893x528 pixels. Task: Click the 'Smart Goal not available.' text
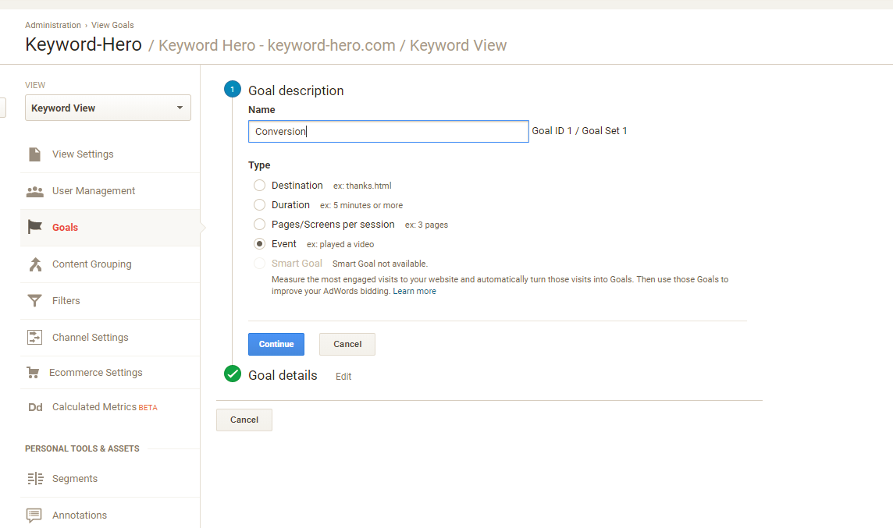tap(380, 264)
